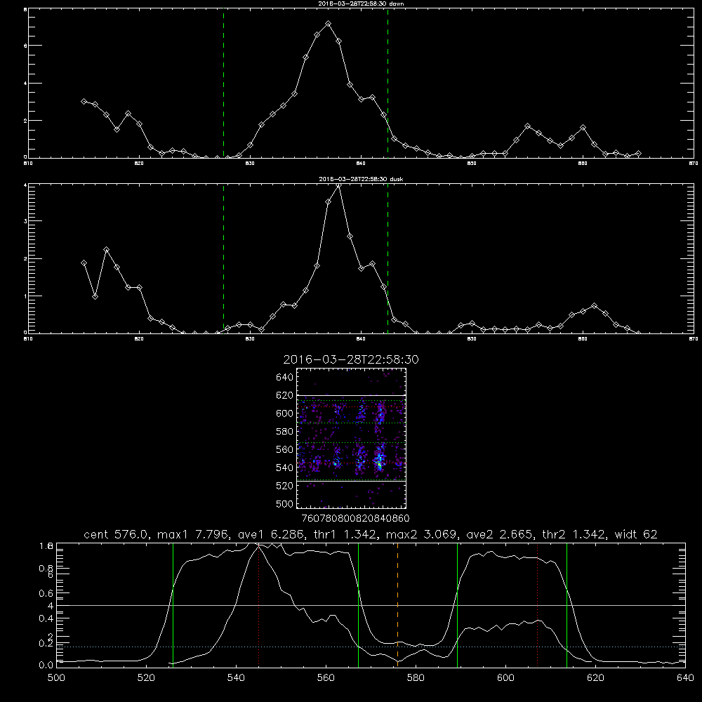The height and width of the screenshot is (702, 702).
Task: Click the first diamond data point in dawn plot
Action: click(x=84, y=102)
